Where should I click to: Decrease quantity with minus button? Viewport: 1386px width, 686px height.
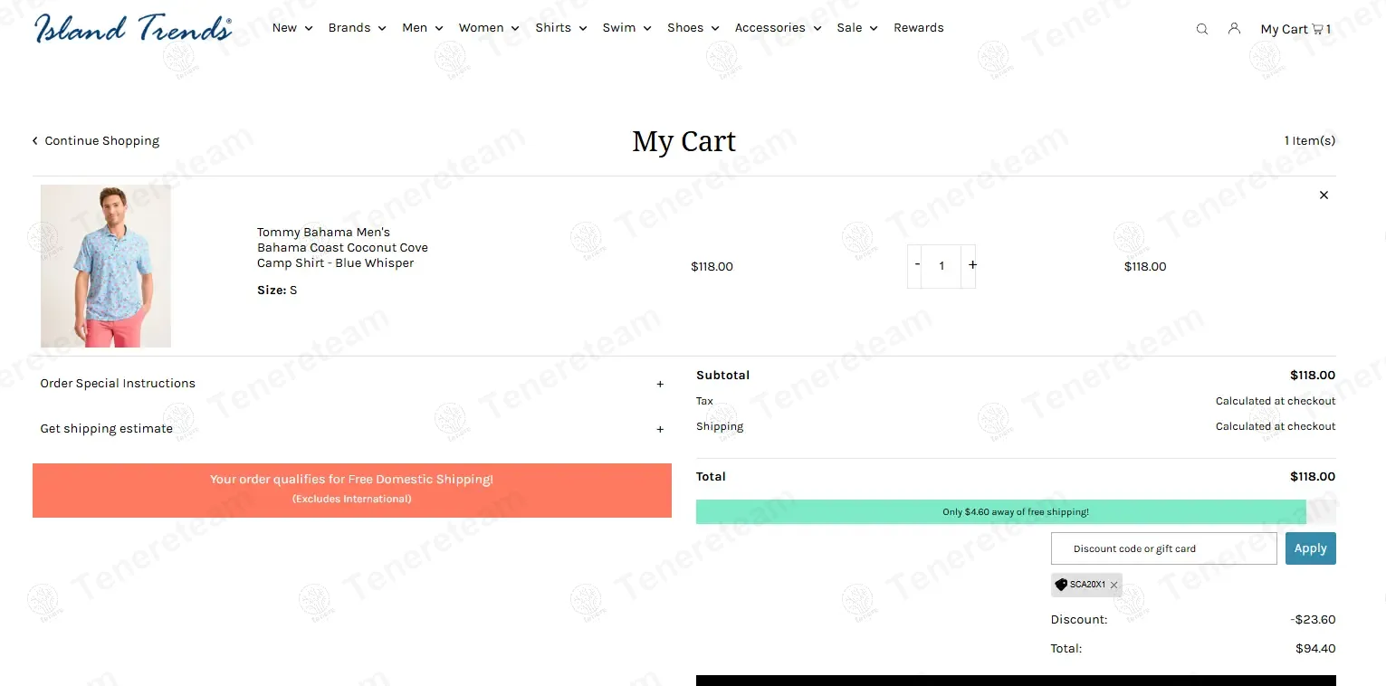click(917, 265)
